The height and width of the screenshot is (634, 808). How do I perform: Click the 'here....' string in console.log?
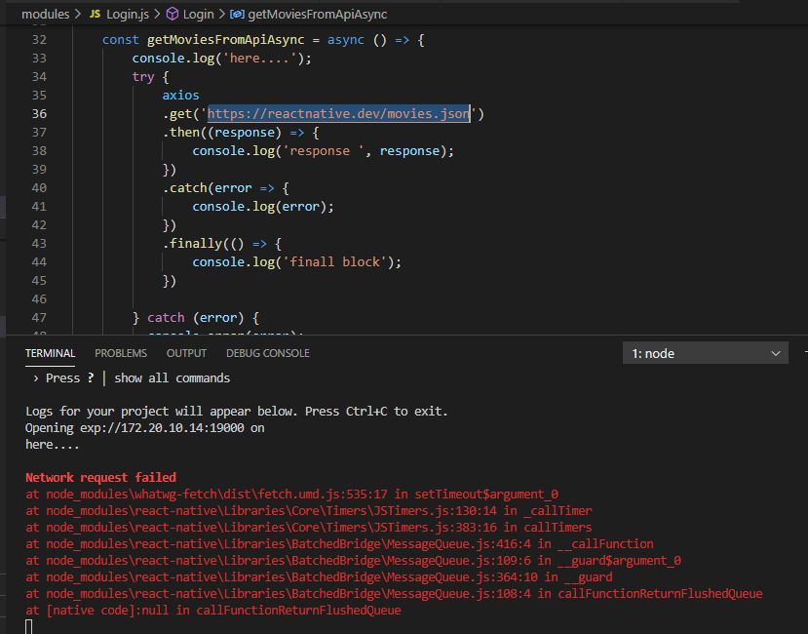(x=259, y=59)
